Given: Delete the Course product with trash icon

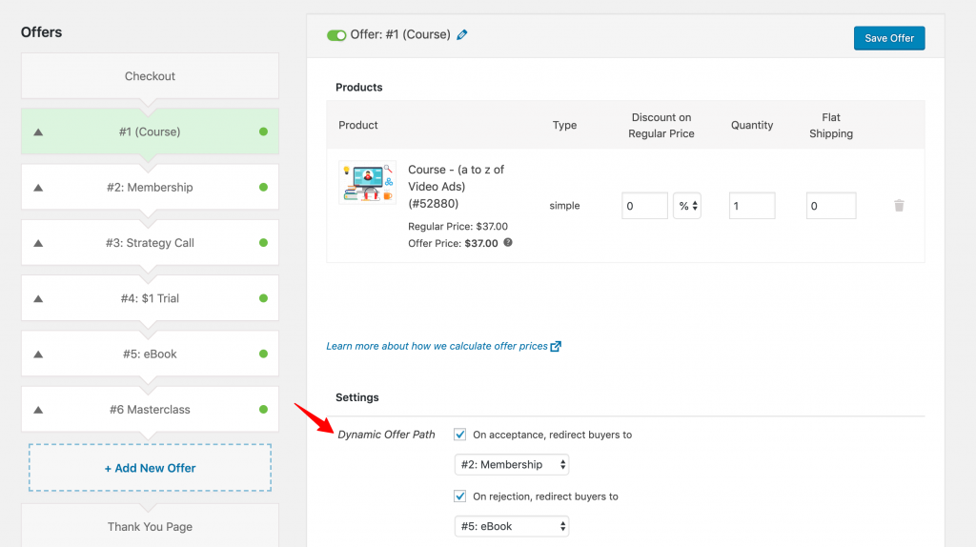Looking at the screenshot, I should (899, 205).
